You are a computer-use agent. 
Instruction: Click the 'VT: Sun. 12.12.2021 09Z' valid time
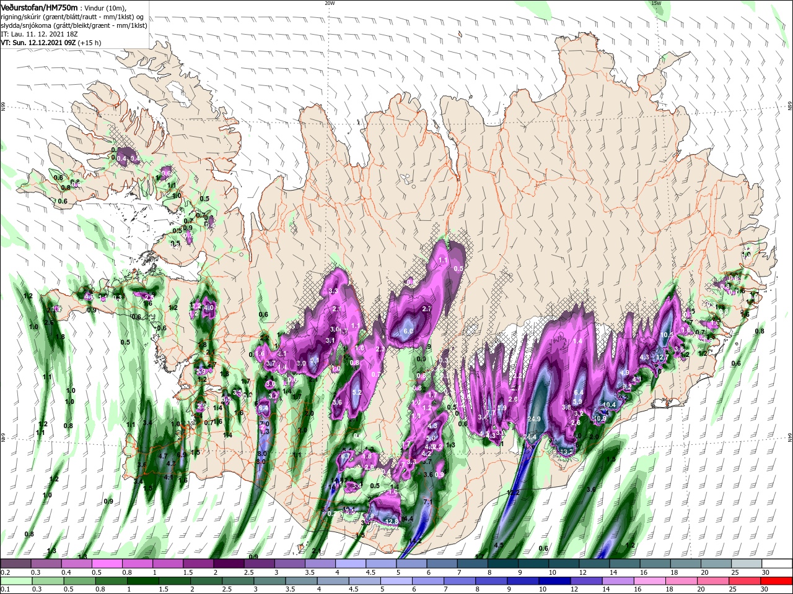[38, 43]
